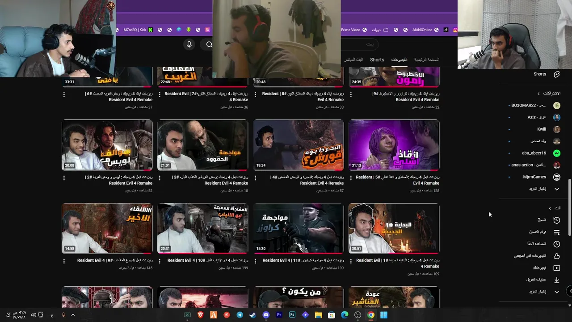Viewport: 572px width, 322px height.
Task: Play the 21:01 مواجهة الحقوود thumbnail video
Action: [203, 145]
